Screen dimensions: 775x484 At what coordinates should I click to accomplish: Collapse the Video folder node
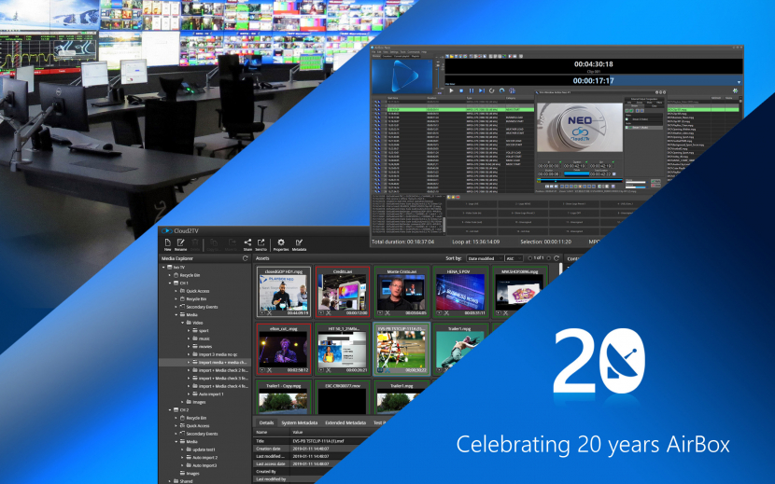pos(182,323)
